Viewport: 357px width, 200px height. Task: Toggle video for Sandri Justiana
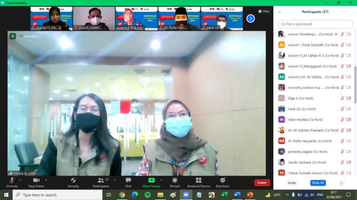click(x=349, y=162)
